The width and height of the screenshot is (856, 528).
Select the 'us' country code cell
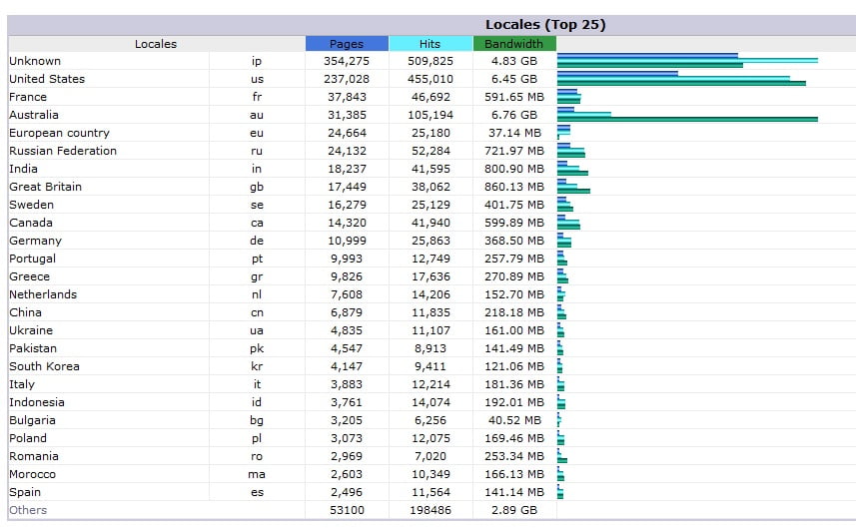point(257,79)
